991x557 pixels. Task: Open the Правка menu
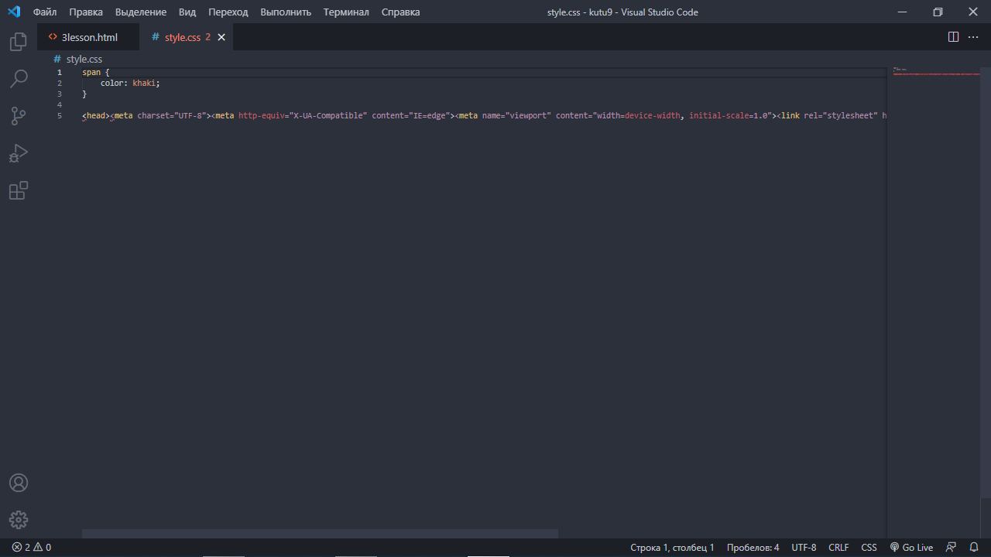(x=86, y=12)
